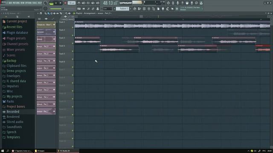The width and height of the screenshot is (273, 153).
Task: Open the PATTERNS menu
Action: click(16, 3)
